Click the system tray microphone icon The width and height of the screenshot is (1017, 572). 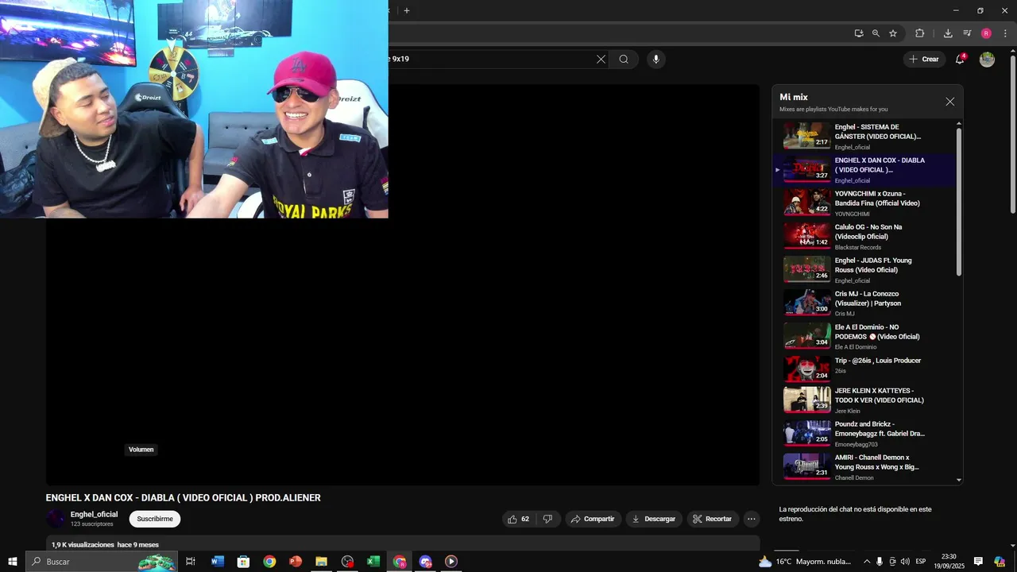pyautogui.click(x=880, y=562)
